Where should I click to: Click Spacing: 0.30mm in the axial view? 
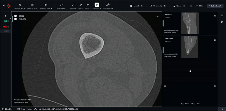(x=21, y=103)
